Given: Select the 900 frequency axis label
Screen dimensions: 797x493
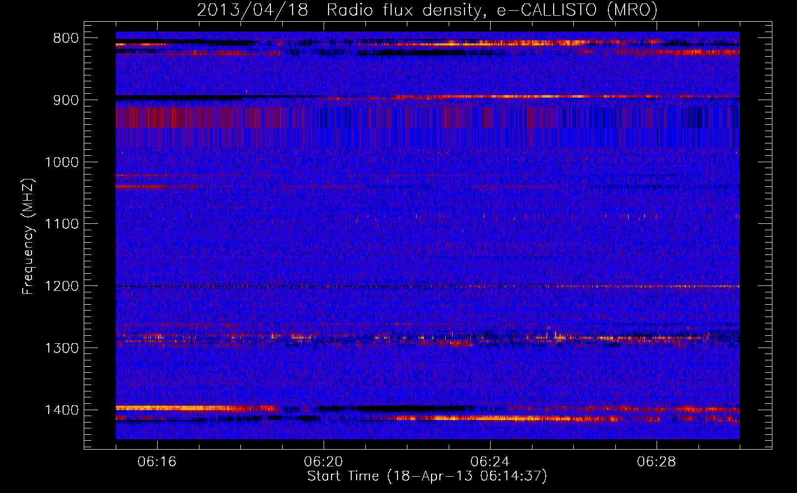Looking at the screenshot, I should 66,100.
